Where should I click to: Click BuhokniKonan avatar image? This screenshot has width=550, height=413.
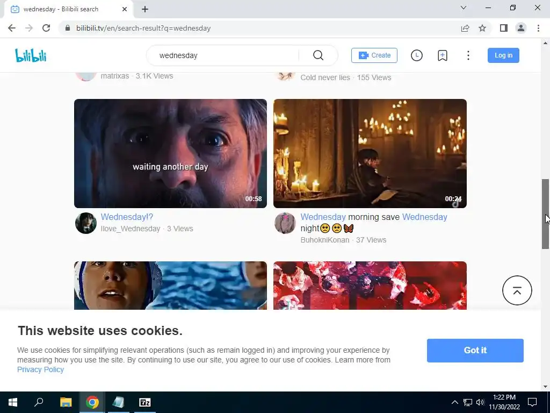coord(285,223)
